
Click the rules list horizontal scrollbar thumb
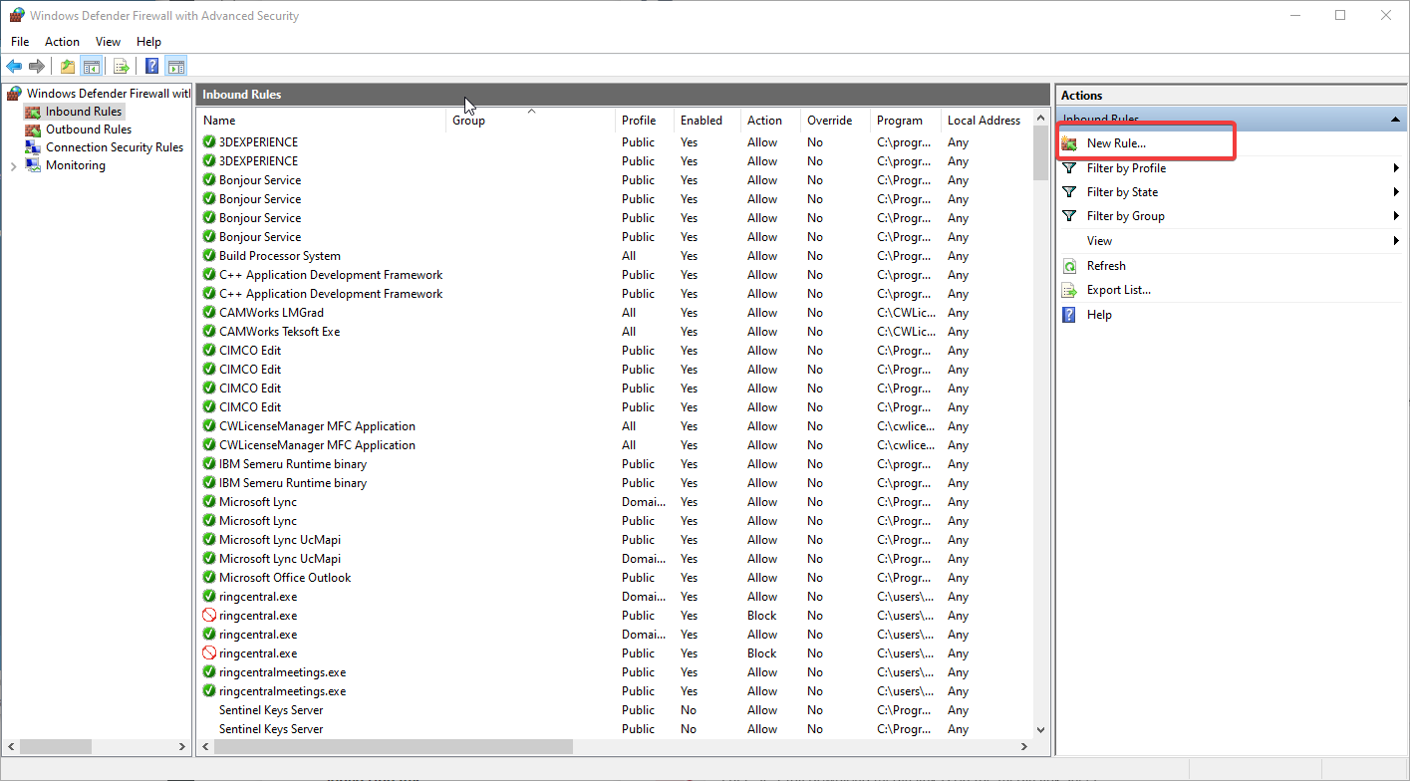coord(394,746)
